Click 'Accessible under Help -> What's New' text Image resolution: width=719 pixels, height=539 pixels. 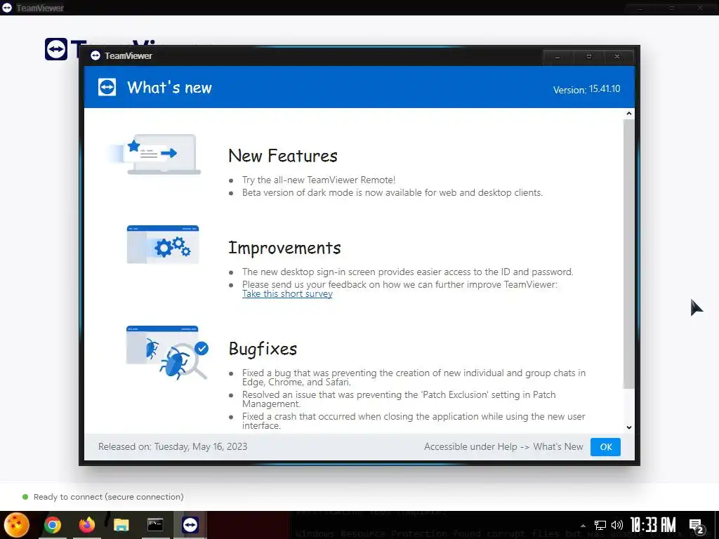click(x=503, y=447)
